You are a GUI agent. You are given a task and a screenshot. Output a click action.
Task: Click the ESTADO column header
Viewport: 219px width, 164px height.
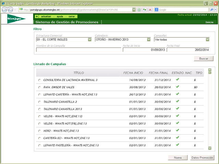point(178,73)
